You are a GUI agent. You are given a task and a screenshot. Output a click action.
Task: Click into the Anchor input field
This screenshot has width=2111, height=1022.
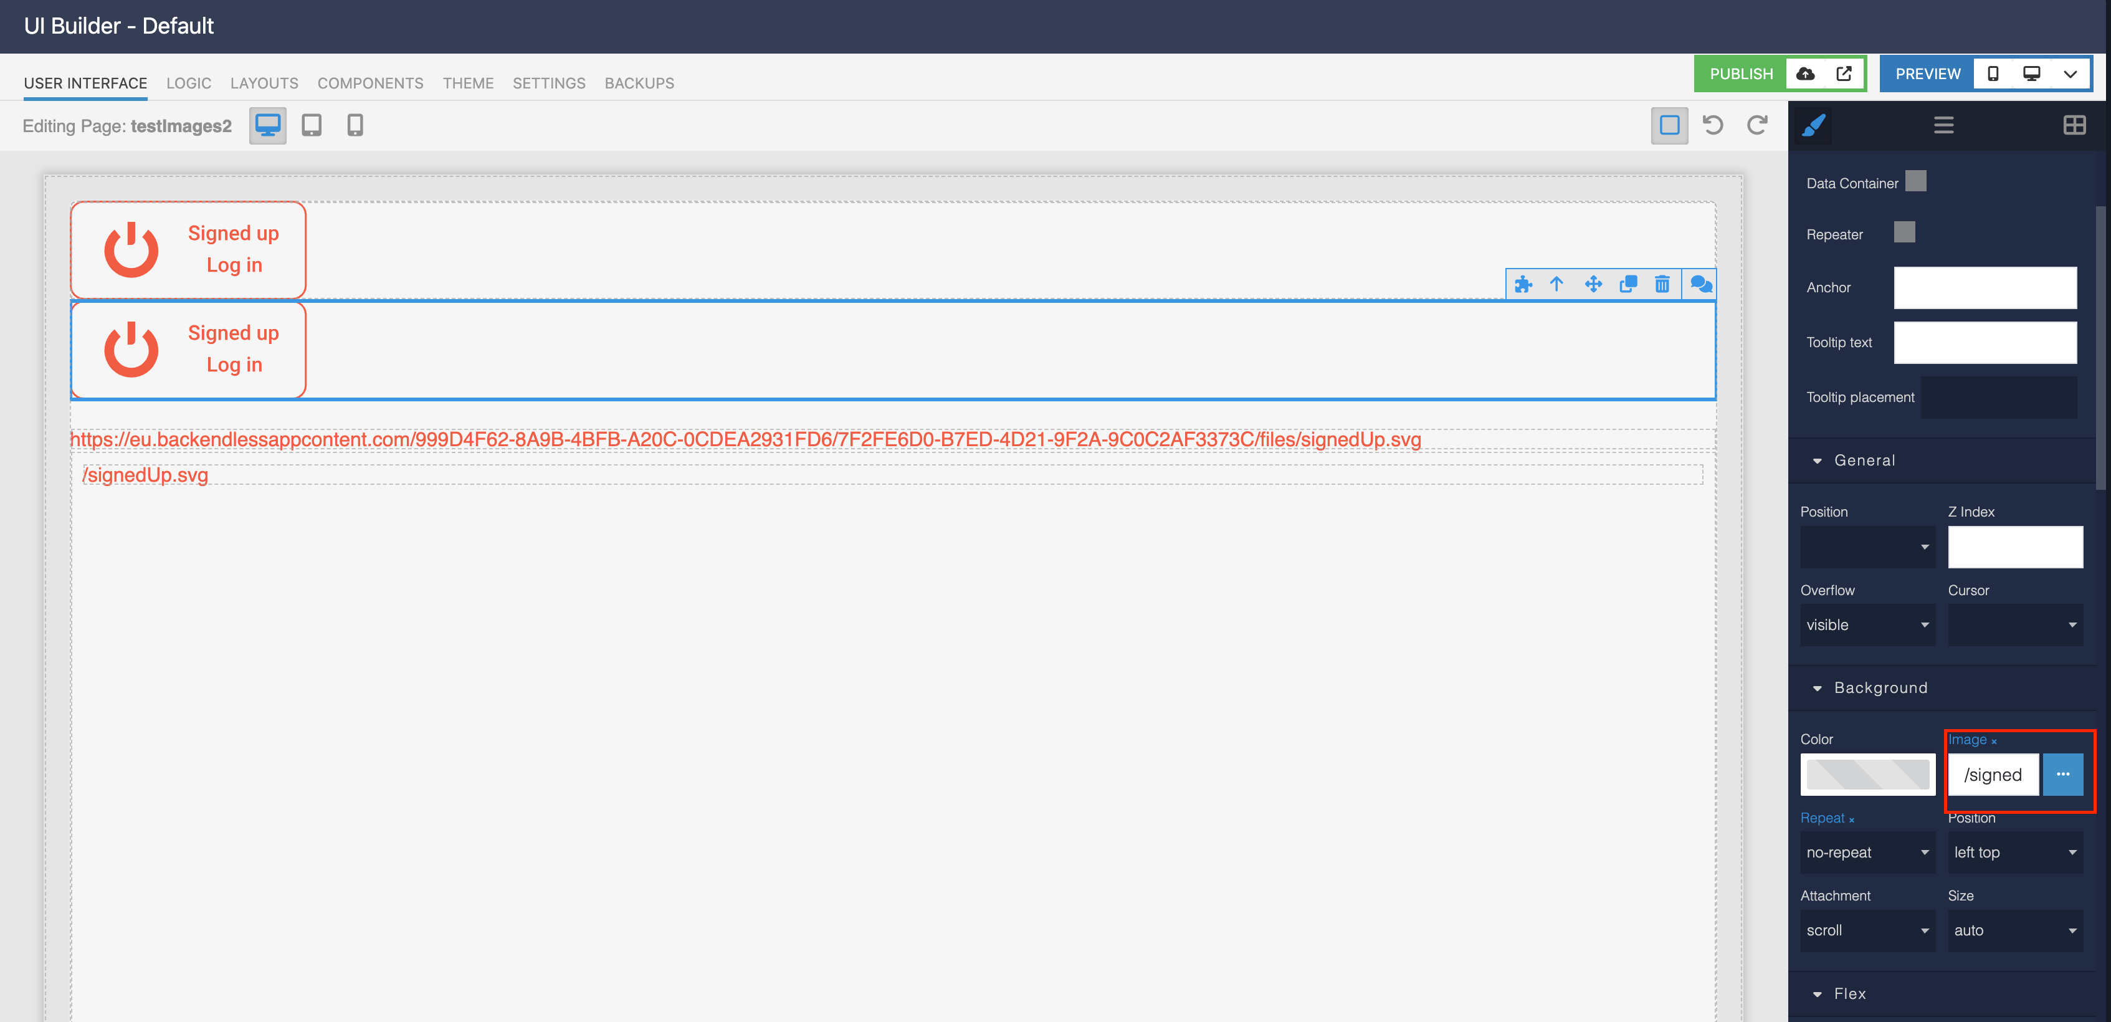(x=1985, y=288)
